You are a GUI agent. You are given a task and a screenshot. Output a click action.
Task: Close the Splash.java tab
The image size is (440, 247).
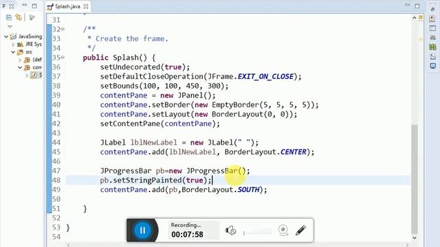pyautogui.click(x=86, y=6)
